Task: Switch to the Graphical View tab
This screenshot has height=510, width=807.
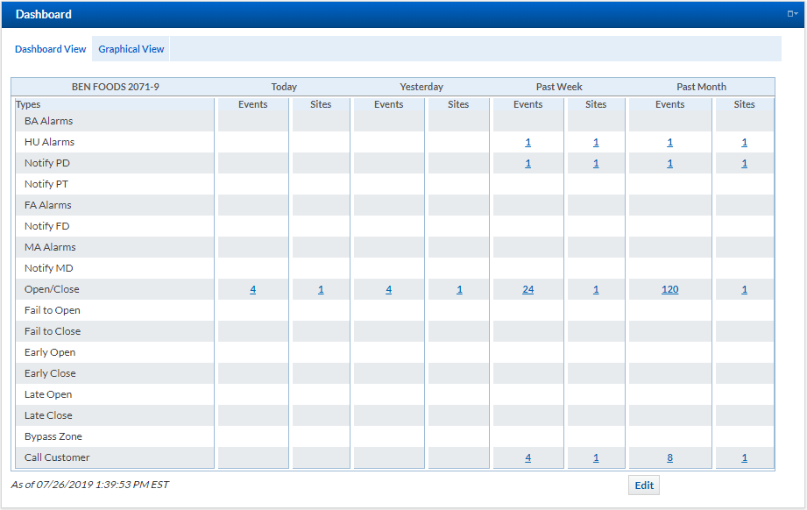Action: click(x=131, y=49)
